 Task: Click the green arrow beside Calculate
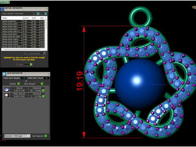tap(31, 65)
